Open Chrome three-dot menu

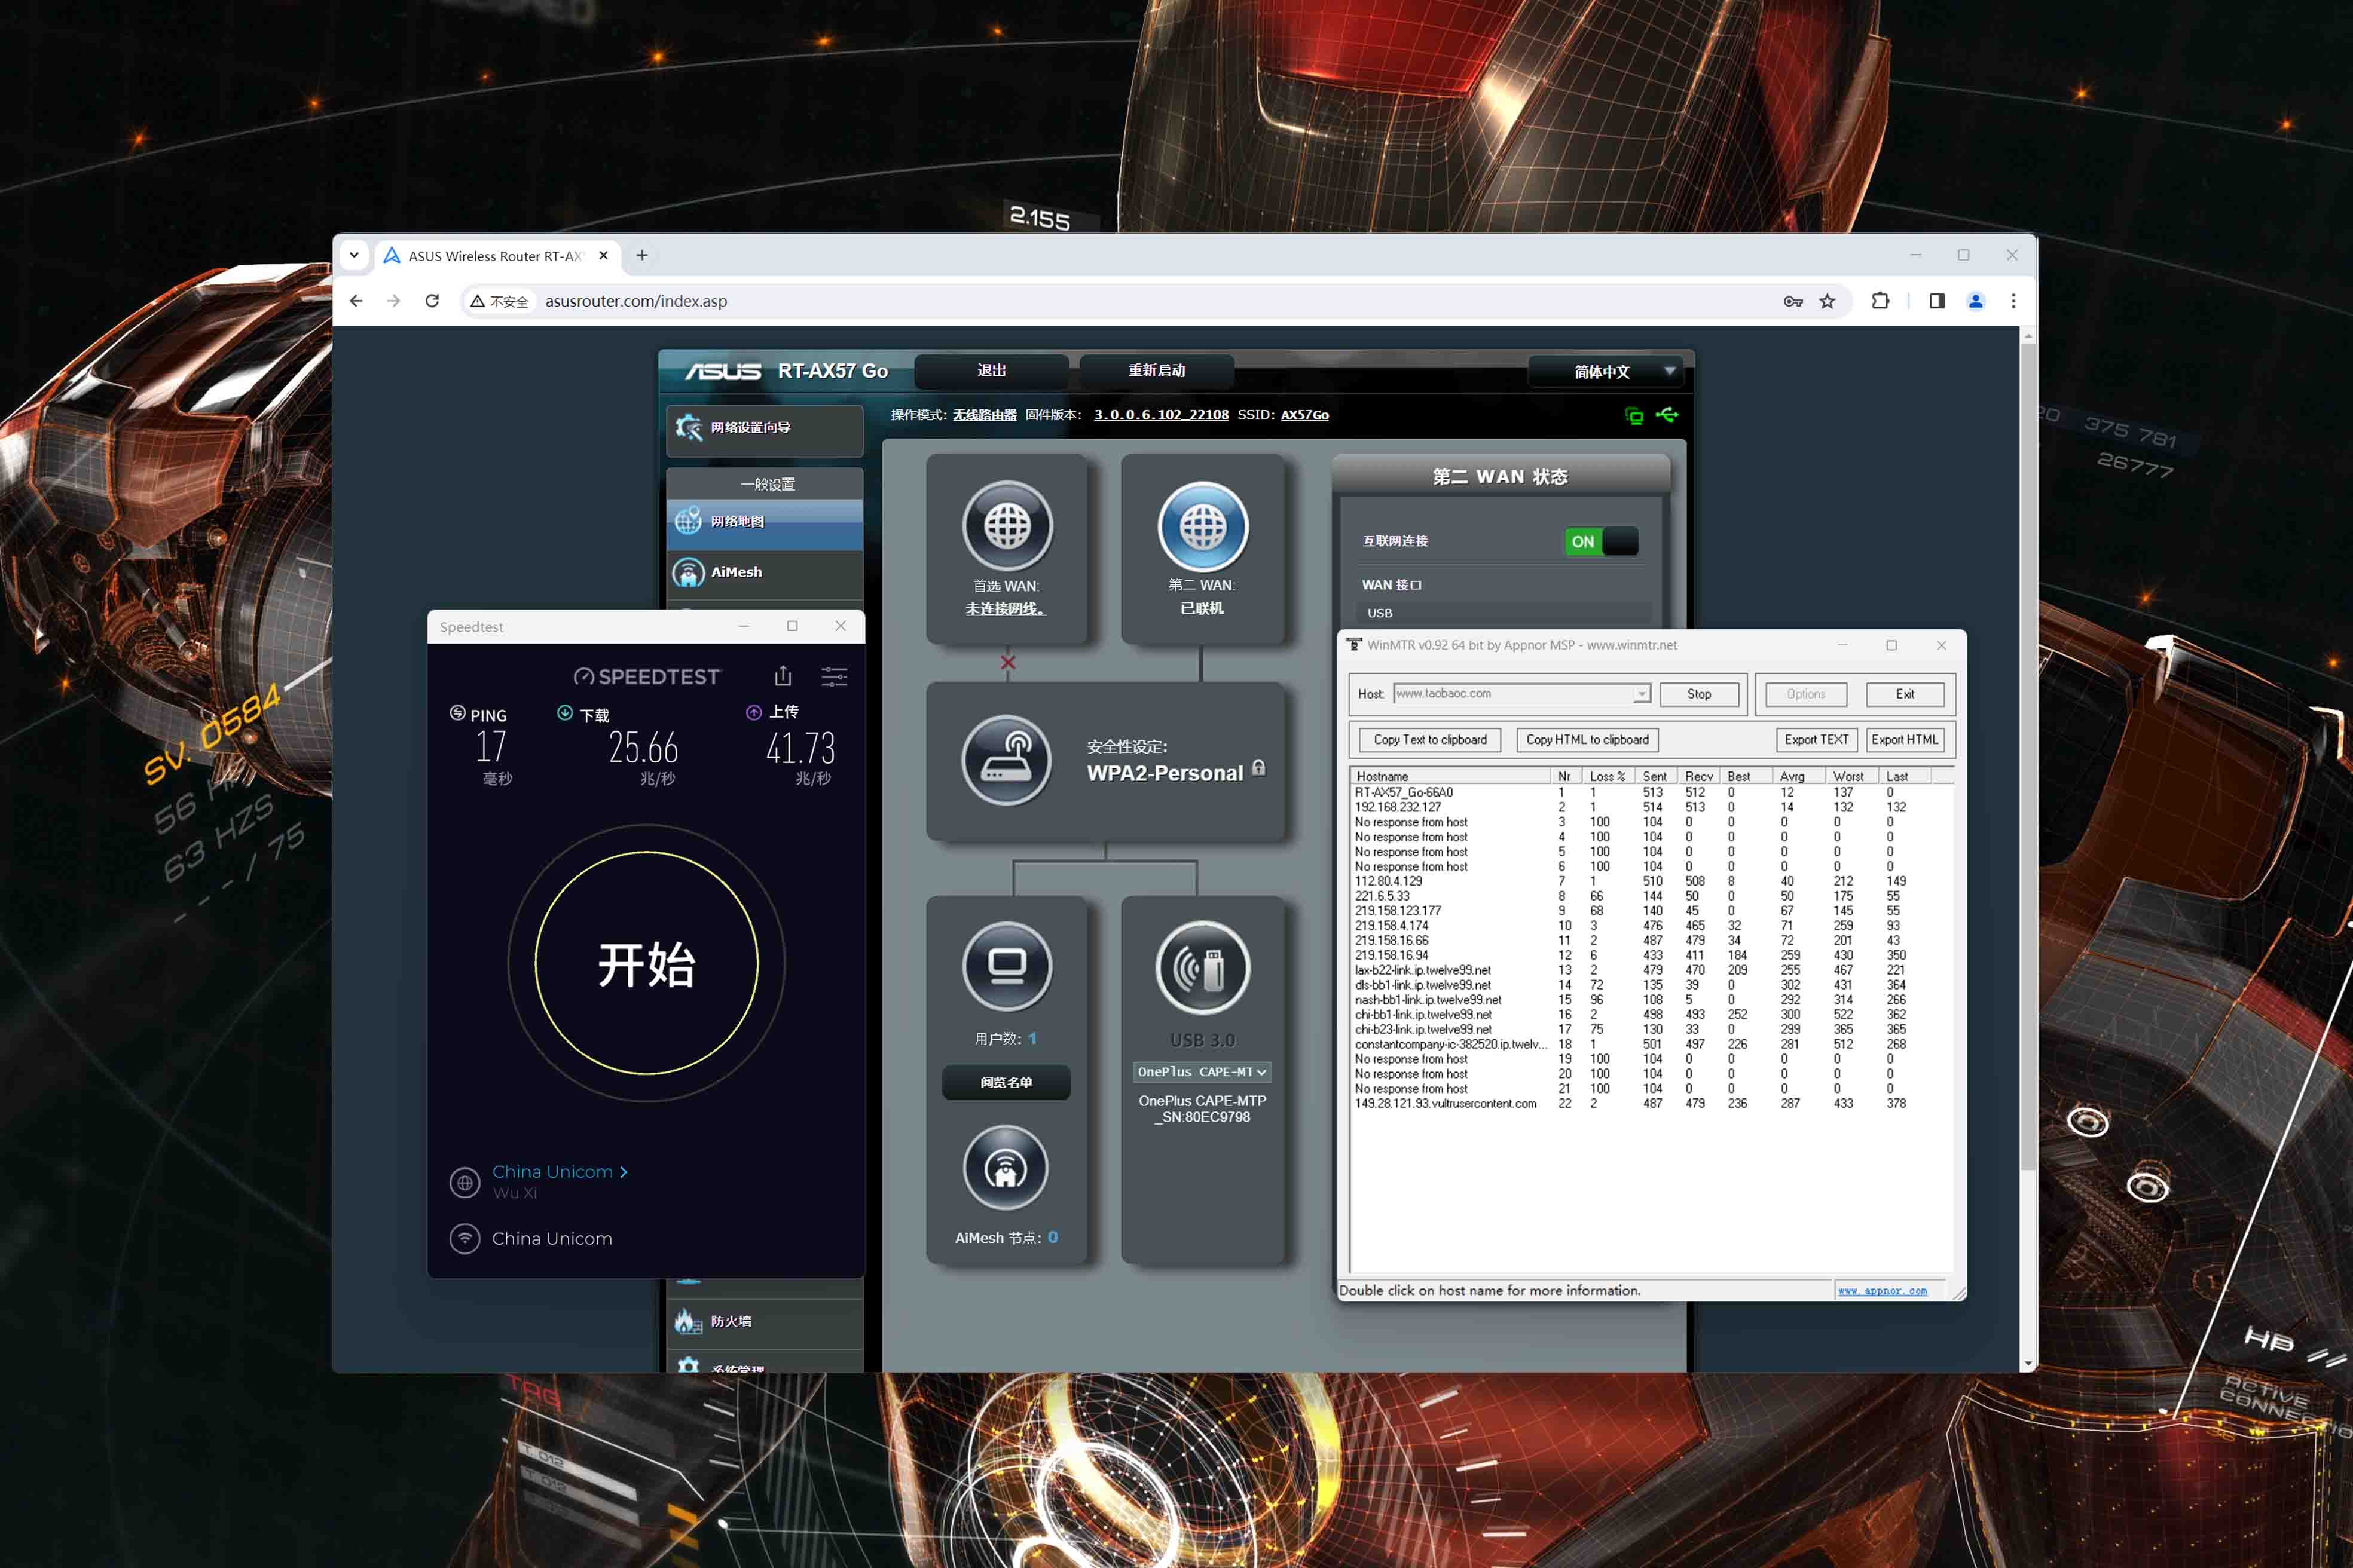[x=2014, y=301]
